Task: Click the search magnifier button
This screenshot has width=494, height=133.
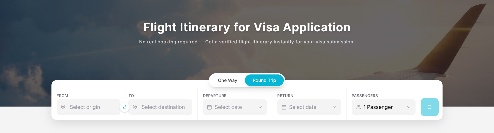Action: coord(429,107)
